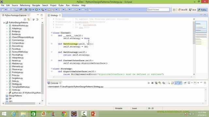Toggle Show Console When Standard Out Changes
209x117 pixels.
coord(176,83)
